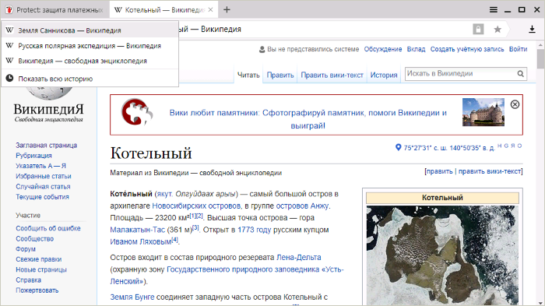The image size is (545, 306).
Task: Open the Kotelny island satellite image
Action: 442,255
